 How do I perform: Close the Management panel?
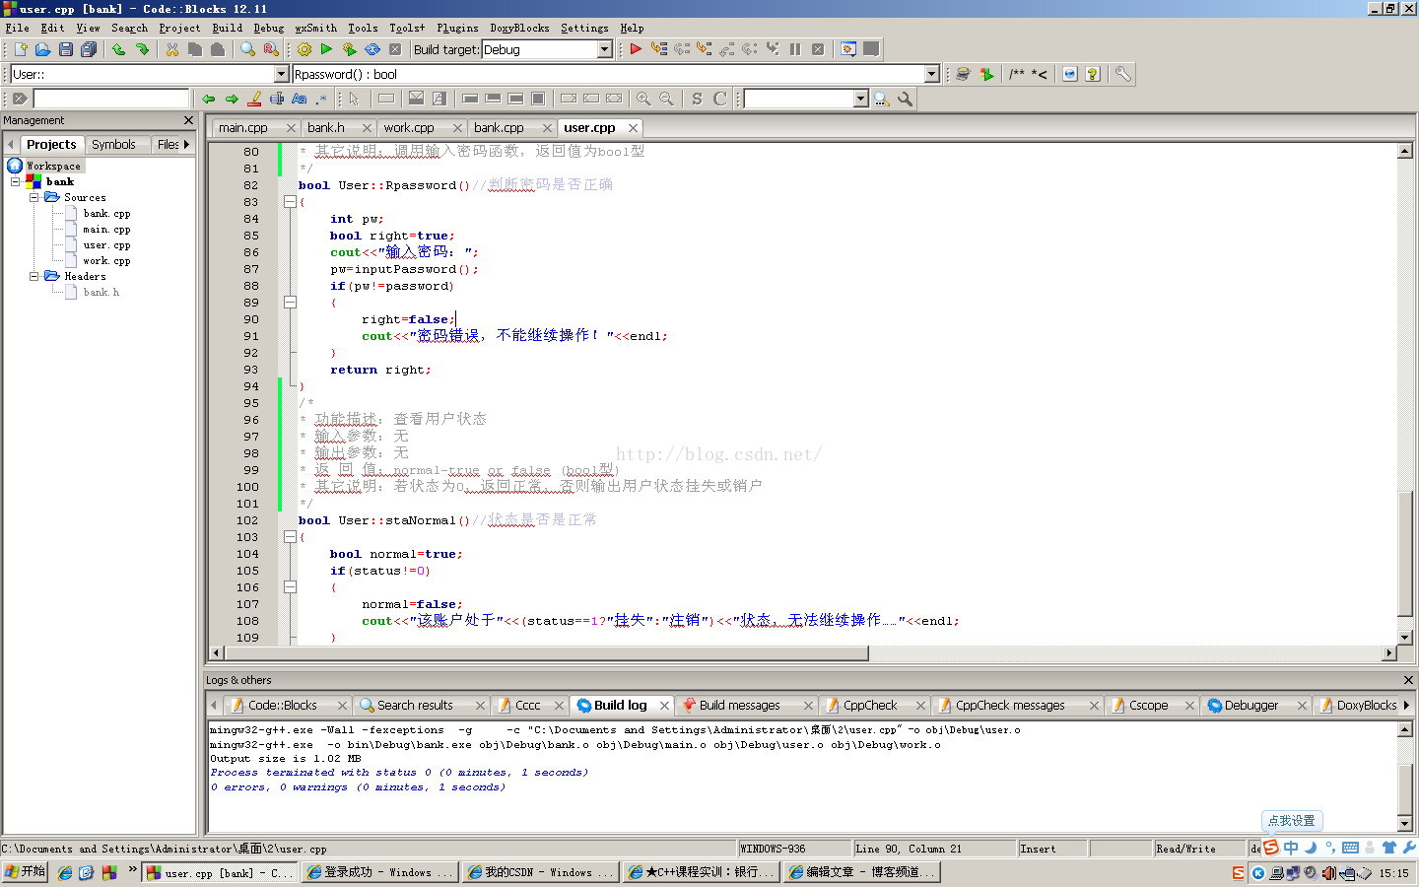click(188, 120)
